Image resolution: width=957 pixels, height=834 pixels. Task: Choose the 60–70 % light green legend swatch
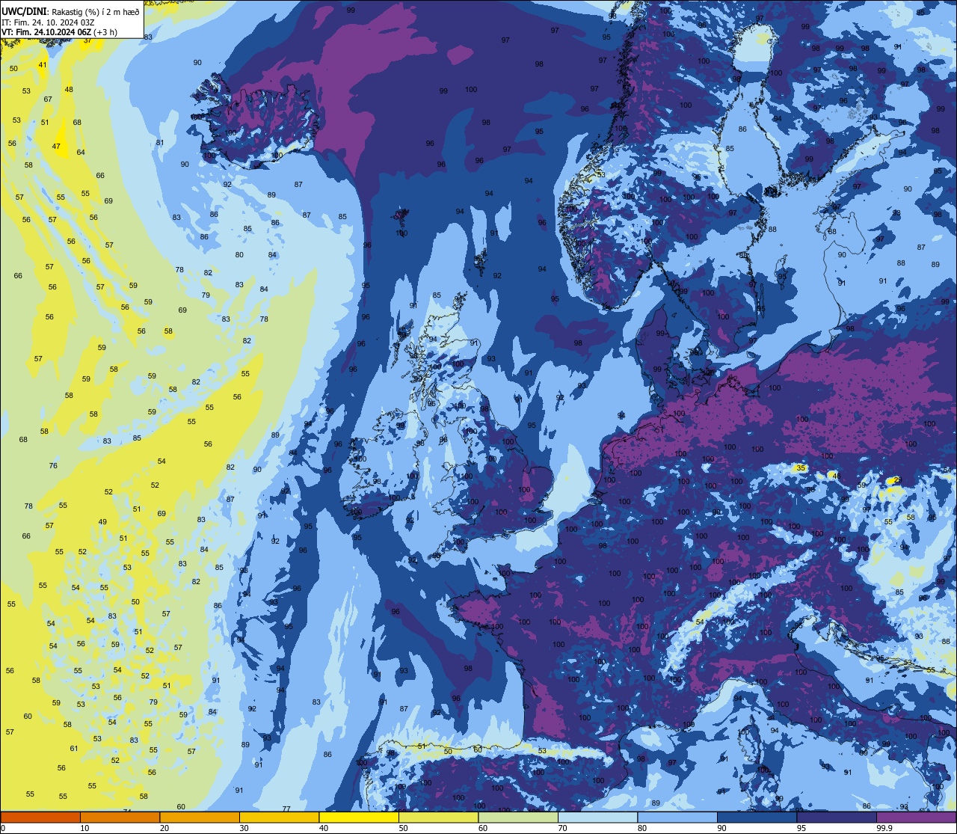tap(518, 817)
